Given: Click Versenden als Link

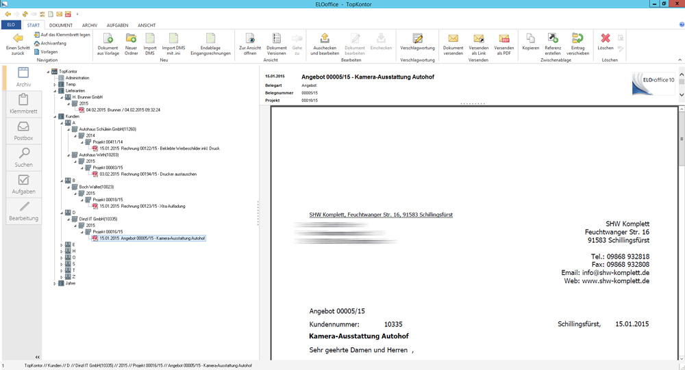Looking at the screenshot, I should (x=478, y=44).
